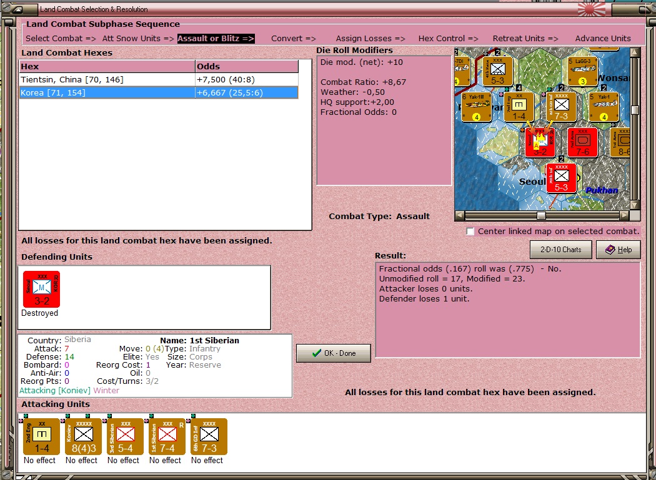
Task: Enable center linked map on selected combat
Action: pos(470,231)
